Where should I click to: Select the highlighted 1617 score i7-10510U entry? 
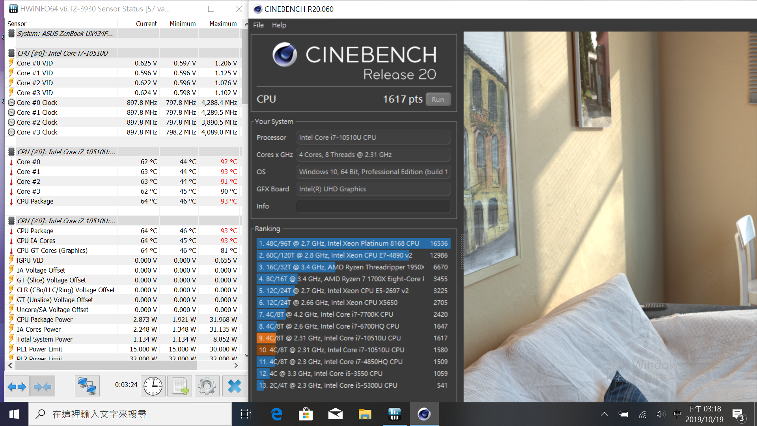(353, 338)
